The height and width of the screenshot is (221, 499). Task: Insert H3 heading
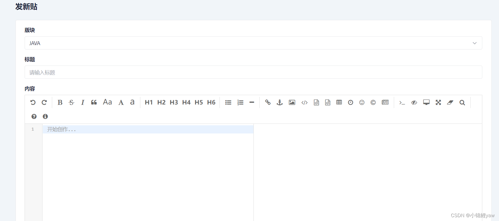coord(174,102)
